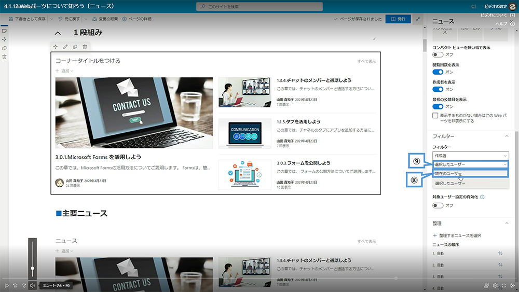Image resolution: width=519 pixels, height=292 pixels.
Task: Open dropdown arrow next to 元に戻す
Action: point(86,19)
